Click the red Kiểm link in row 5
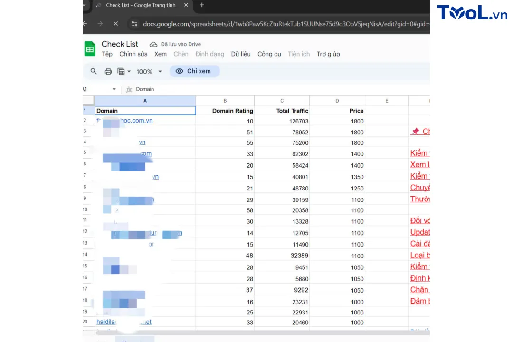Viewport: 513px width, 342px height. coord(420,153)
